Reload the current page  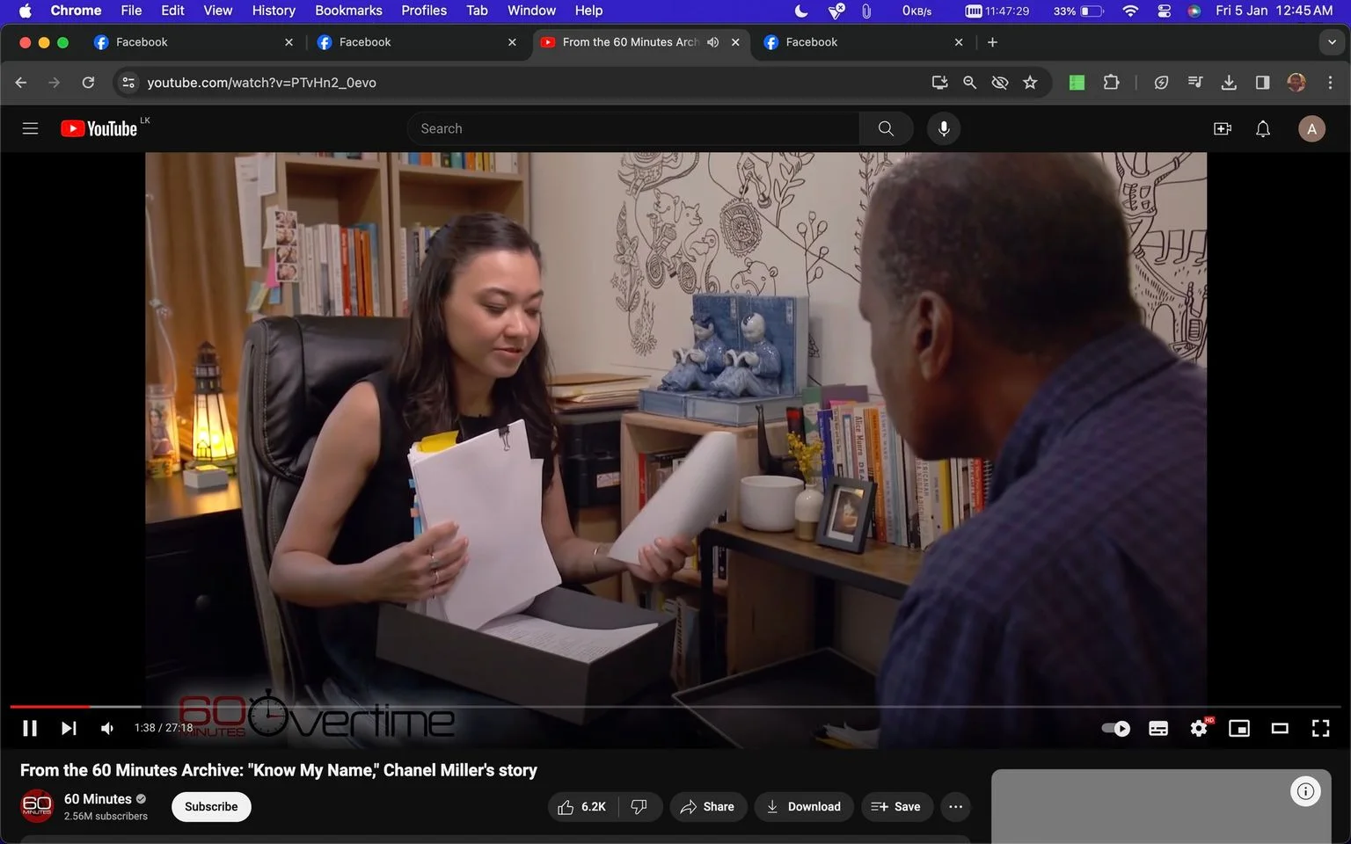[88, 82]
